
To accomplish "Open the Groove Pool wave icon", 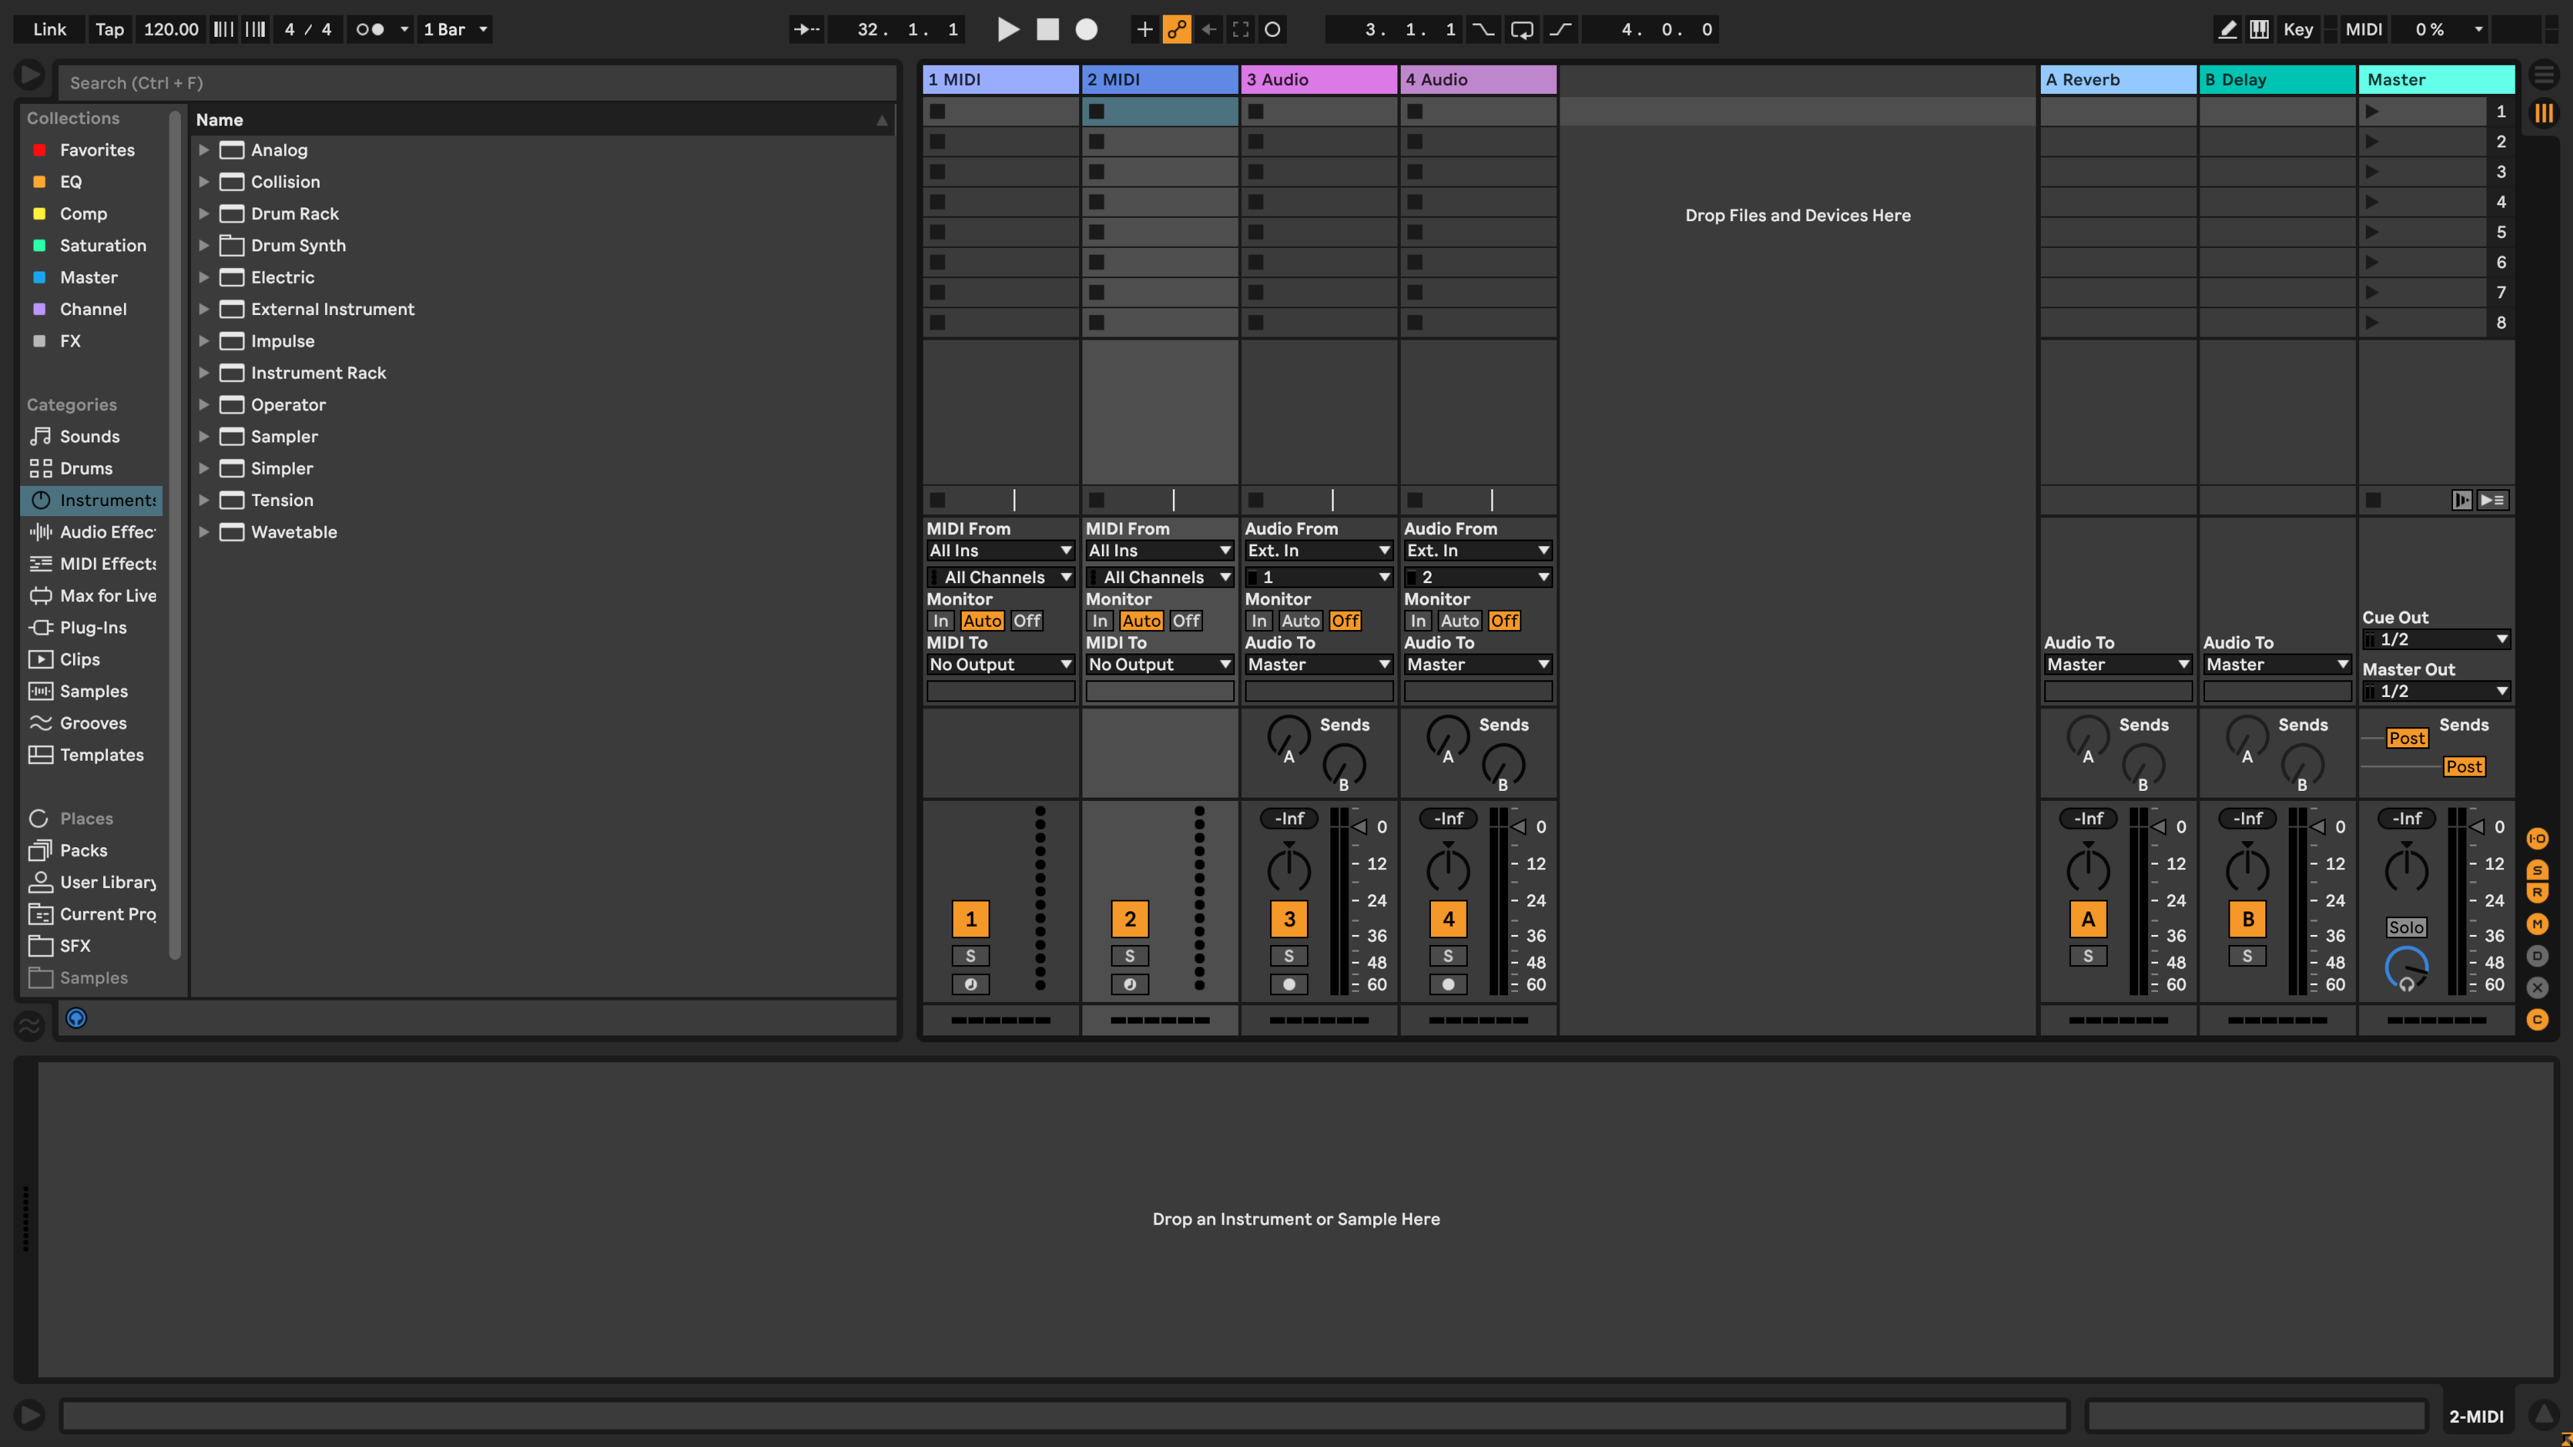I will point(29,1025).
